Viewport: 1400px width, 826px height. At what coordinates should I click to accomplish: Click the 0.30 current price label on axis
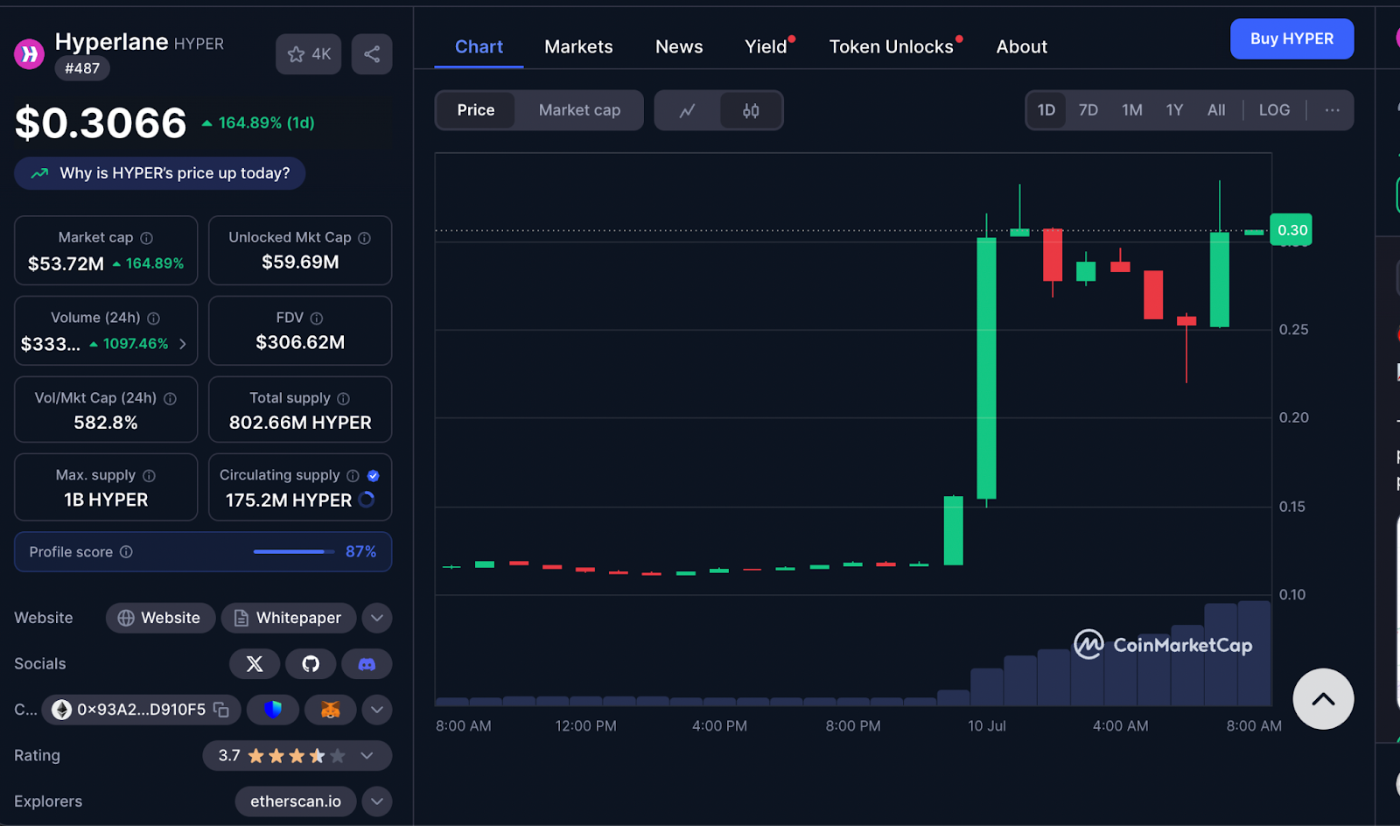coord(1291,230)
